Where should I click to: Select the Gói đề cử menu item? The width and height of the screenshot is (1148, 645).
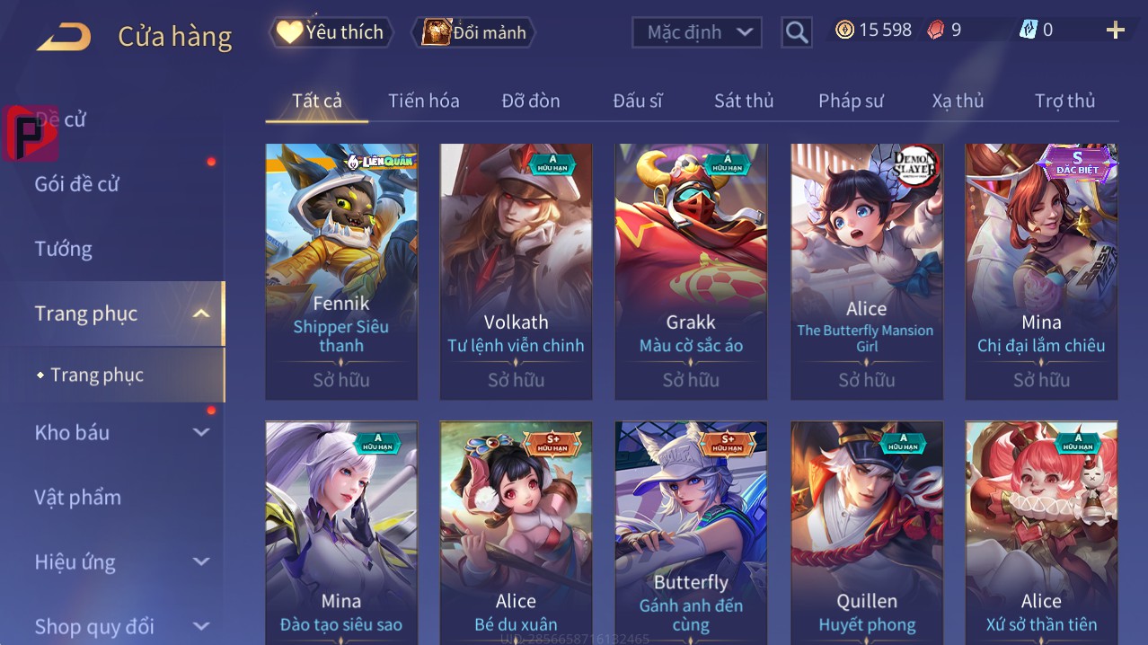coord(76,184)
